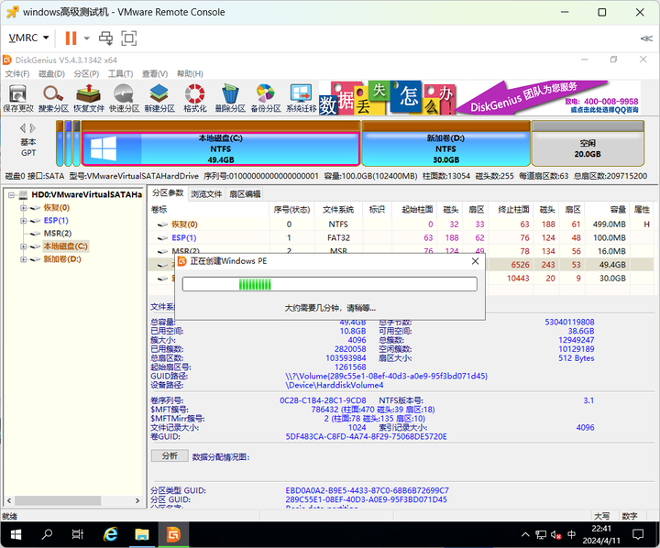Viewport: 660px width, 548px height.
Task: Click the VMRC pause button
Action: [x=71, y=38]
